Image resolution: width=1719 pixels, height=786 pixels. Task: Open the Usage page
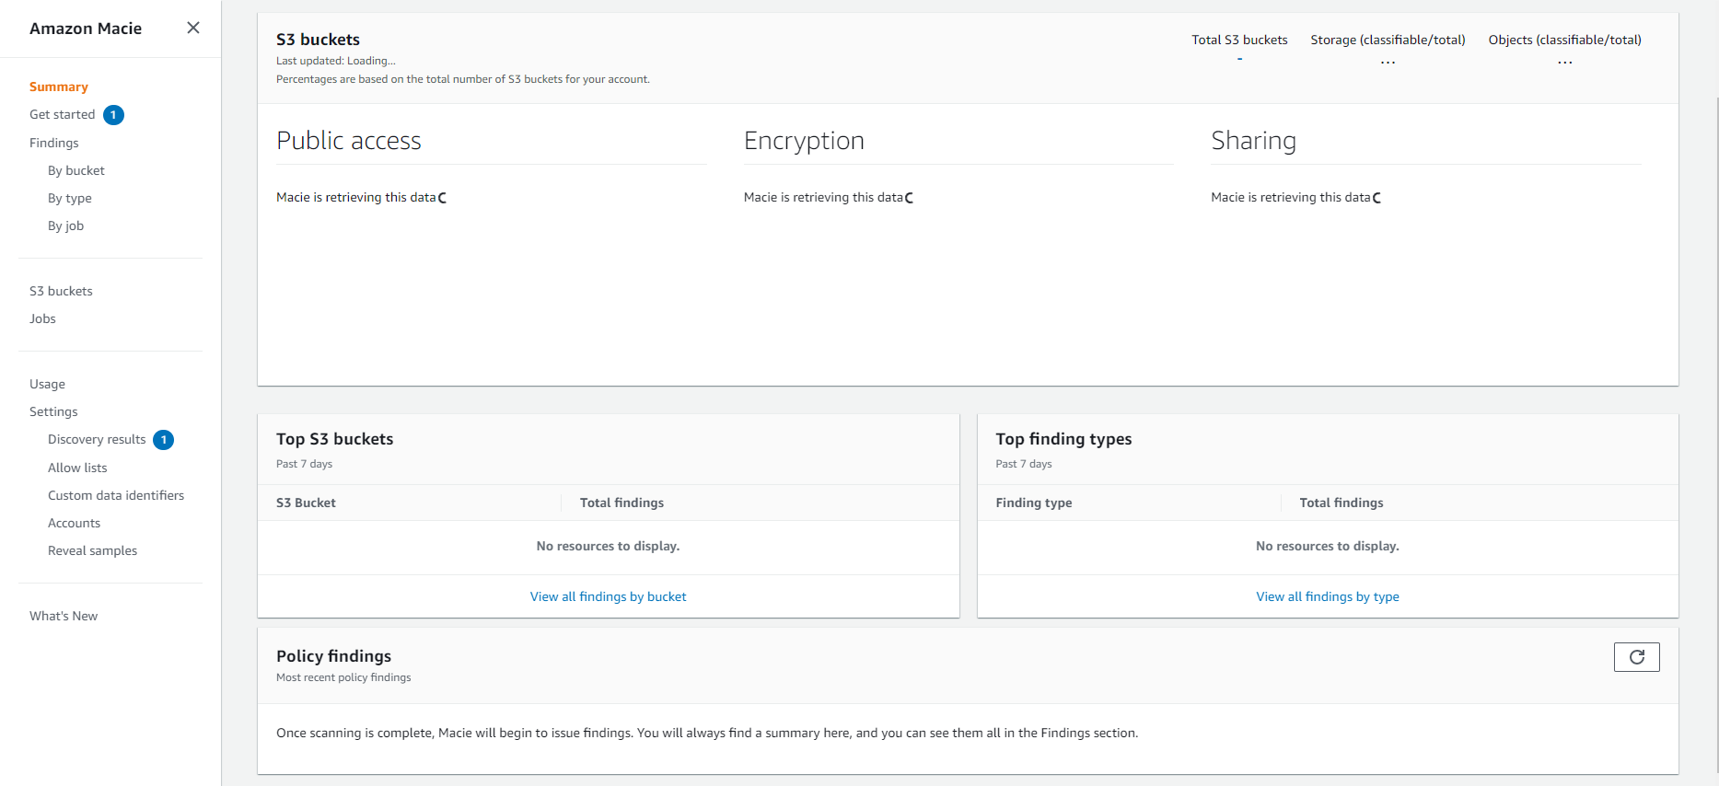(47, 384)
